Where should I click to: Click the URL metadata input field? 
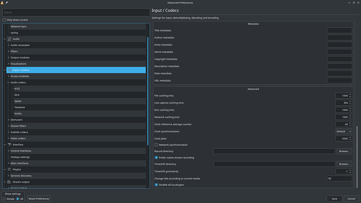(340, 81)
